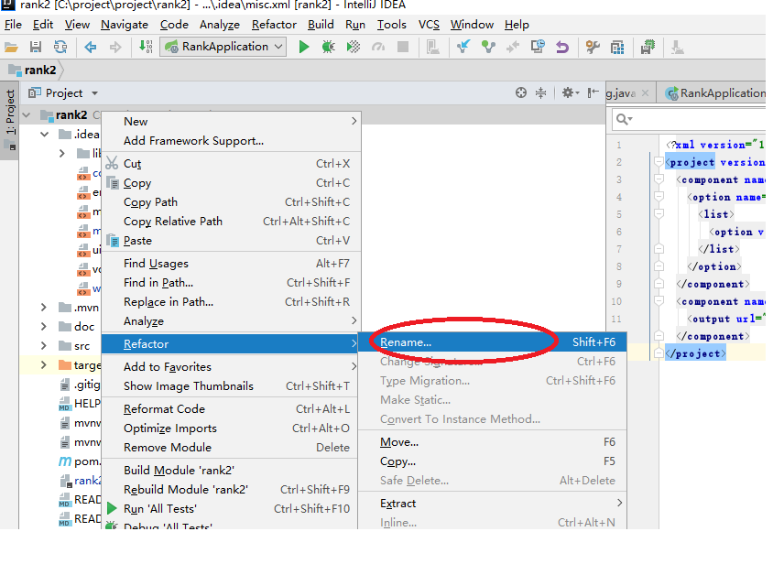
Task: Click Run with Coverage icon
Action: point(353,48)
